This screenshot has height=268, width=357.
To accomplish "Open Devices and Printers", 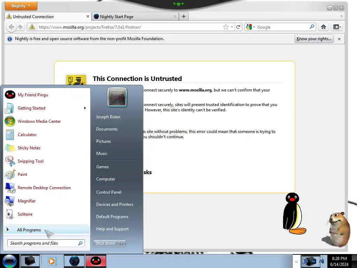I will point(115,204).
